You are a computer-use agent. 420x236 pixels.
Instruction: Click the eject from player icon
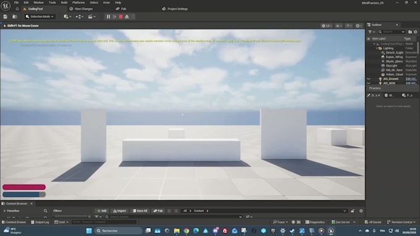127,17
